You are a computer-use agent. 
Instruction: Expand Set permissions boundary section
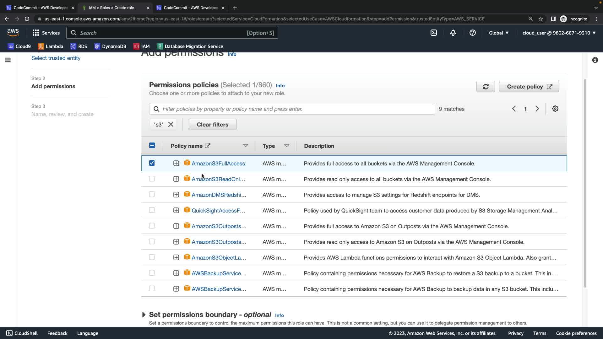[144, 315]
